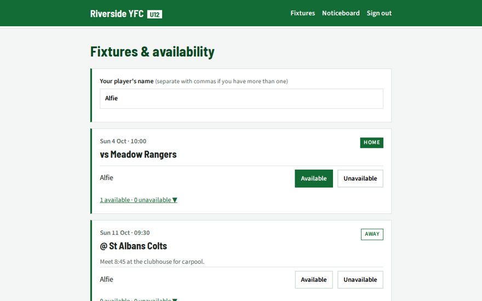Mark Alfie Unavailable for Meadow Rangers
The image size is (482, 301).
click(360, 178)
